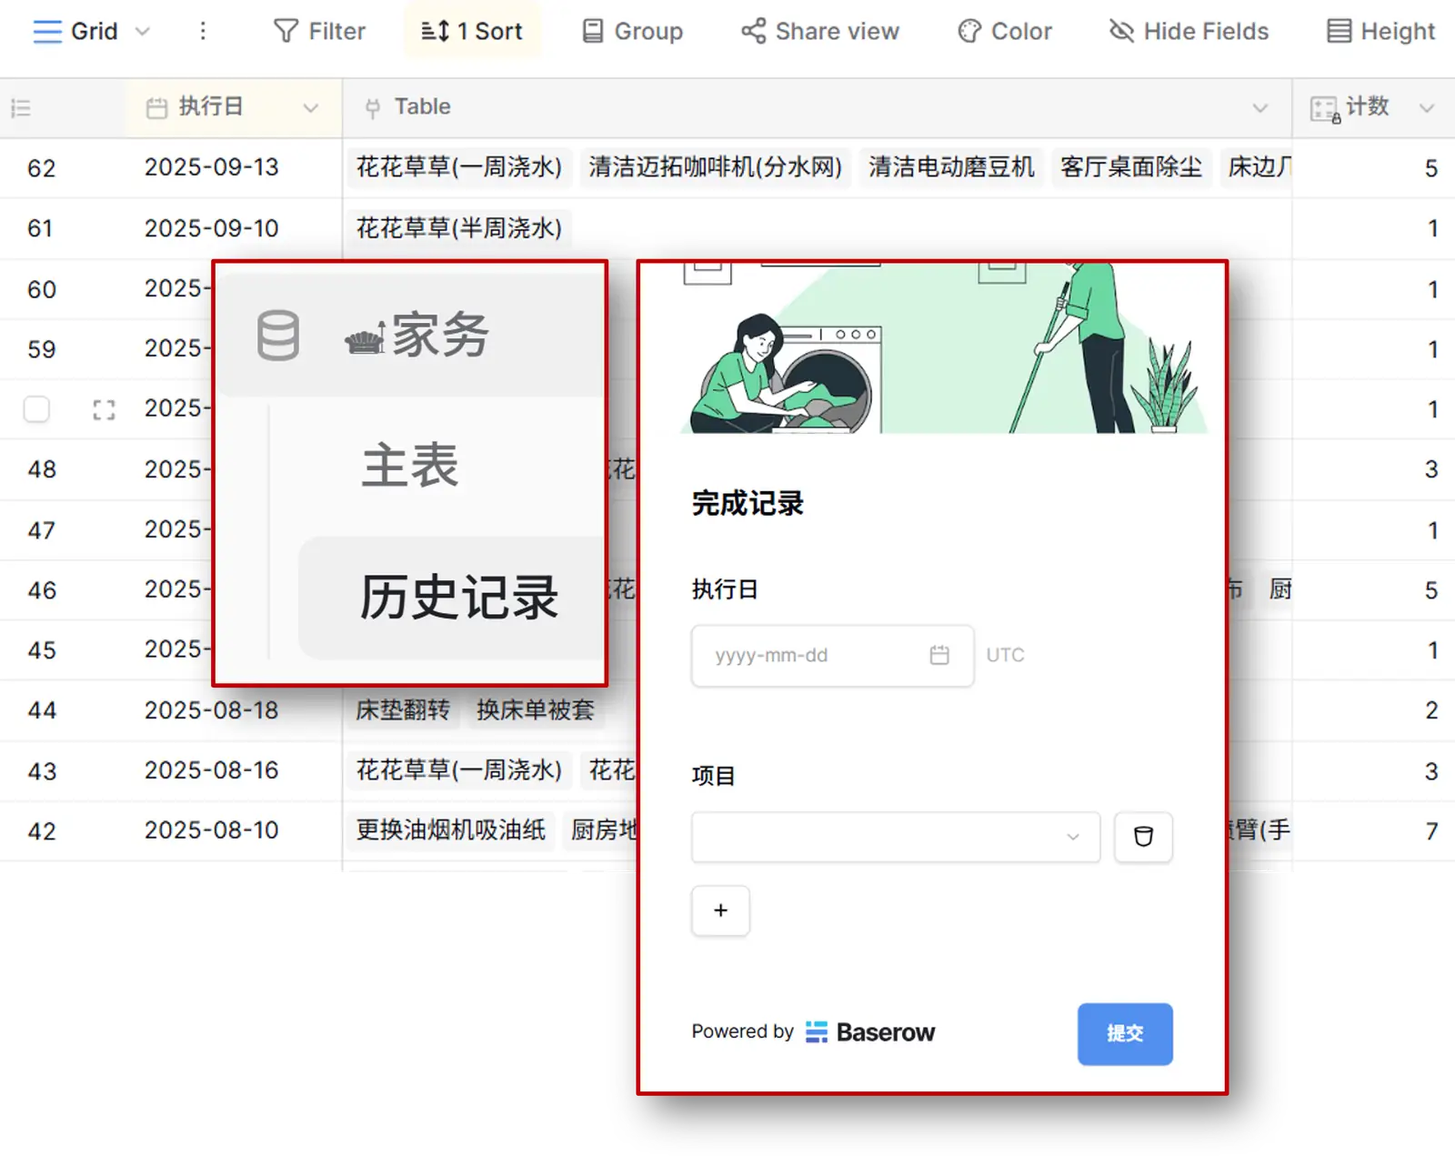Open the Grid view dropdown
Screen dimensions: 1455x1156
tap(142, 31)
